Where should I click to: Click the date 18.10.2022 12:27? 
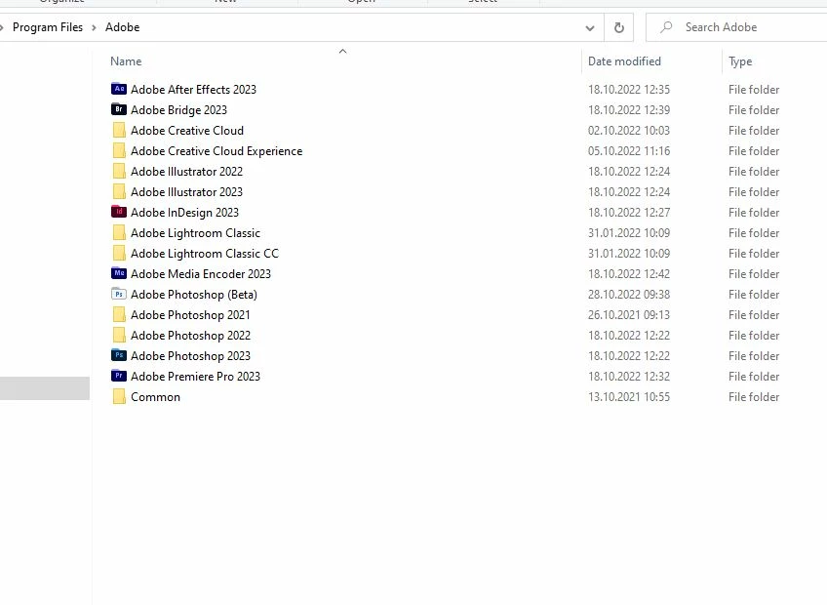[x=629, y=213]
